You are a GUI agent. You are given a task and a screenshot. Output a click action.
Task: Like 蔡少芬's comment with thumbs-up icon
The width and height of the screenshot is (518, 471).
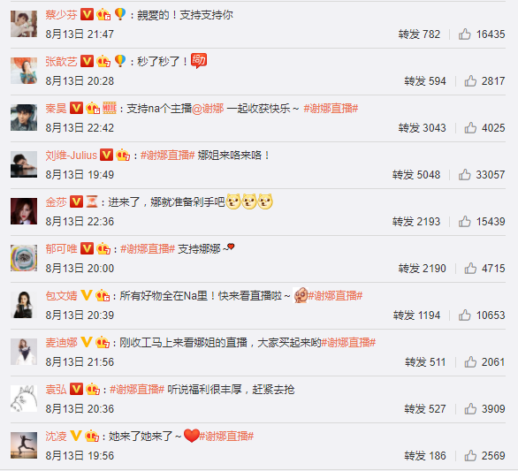[x=464, y=34]
